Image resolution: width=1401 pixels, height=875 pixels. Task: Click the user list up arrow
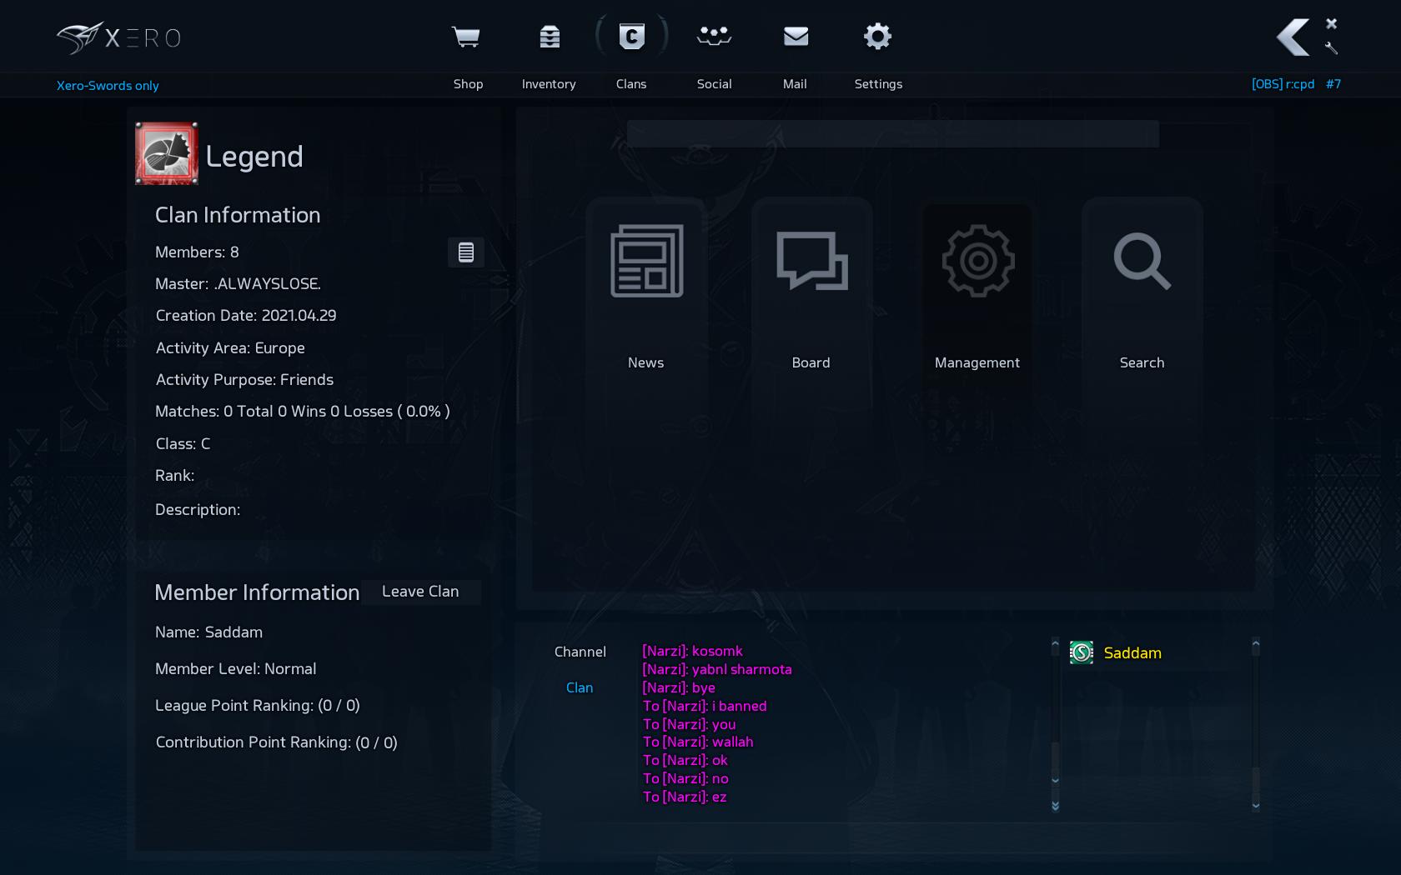click(x=1256, y=643)
